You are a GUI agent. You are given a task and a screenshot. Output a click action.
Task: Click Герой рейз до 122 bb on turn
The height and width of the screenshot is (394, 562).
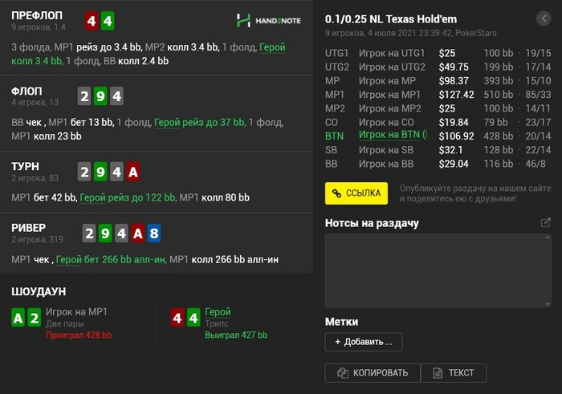point(128,197)
